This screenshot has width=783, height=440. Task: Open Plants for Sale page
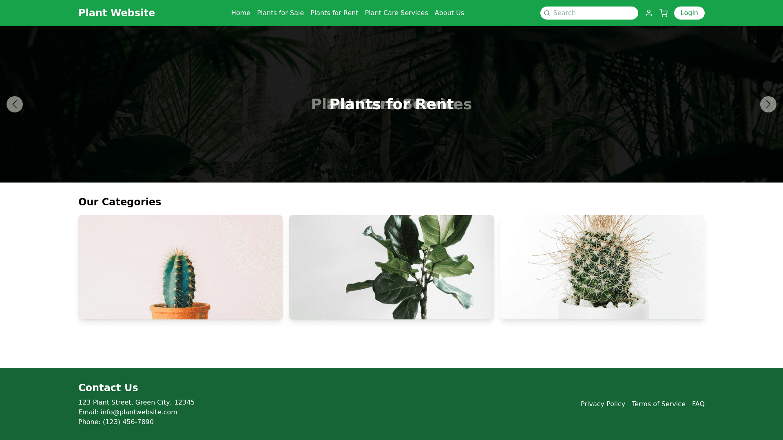[280, 13]
